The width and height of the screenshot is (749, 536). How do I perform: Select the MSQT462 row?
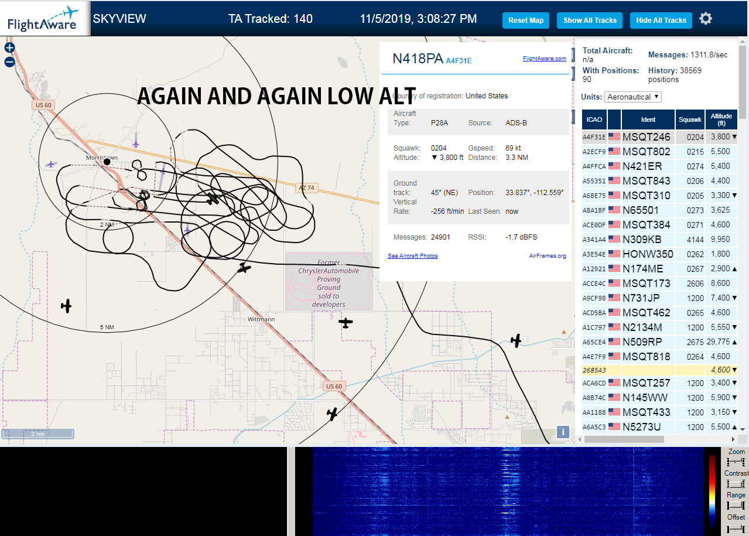click(660, 313)
